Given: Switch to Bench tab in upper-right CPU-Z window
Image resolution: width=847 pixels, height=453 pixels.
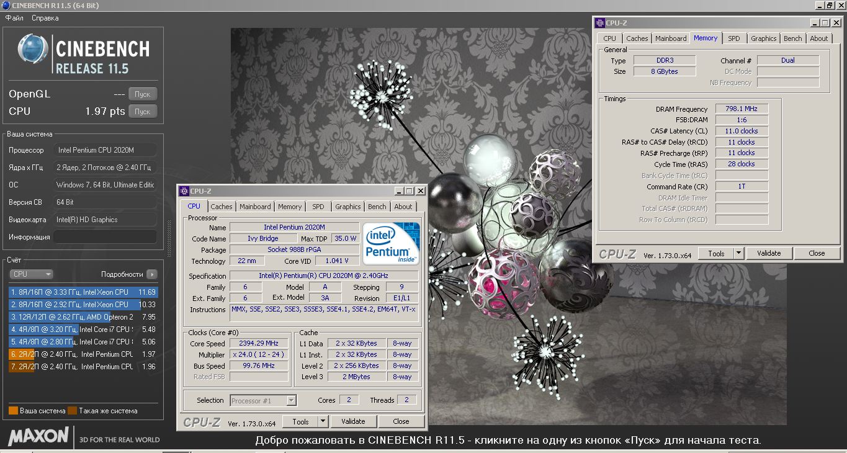Looking at the screenshot, I should pos(793,38).
